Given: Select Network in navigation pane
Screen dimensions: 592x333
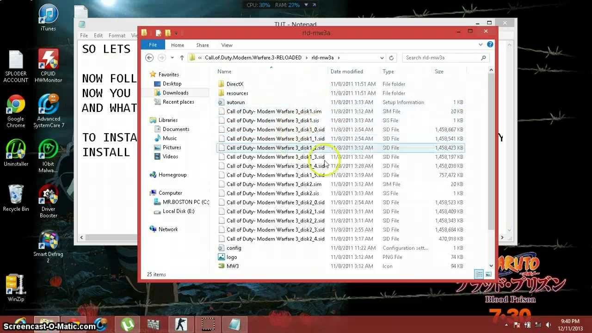Looking at the screenshot, I should (168, 229).
